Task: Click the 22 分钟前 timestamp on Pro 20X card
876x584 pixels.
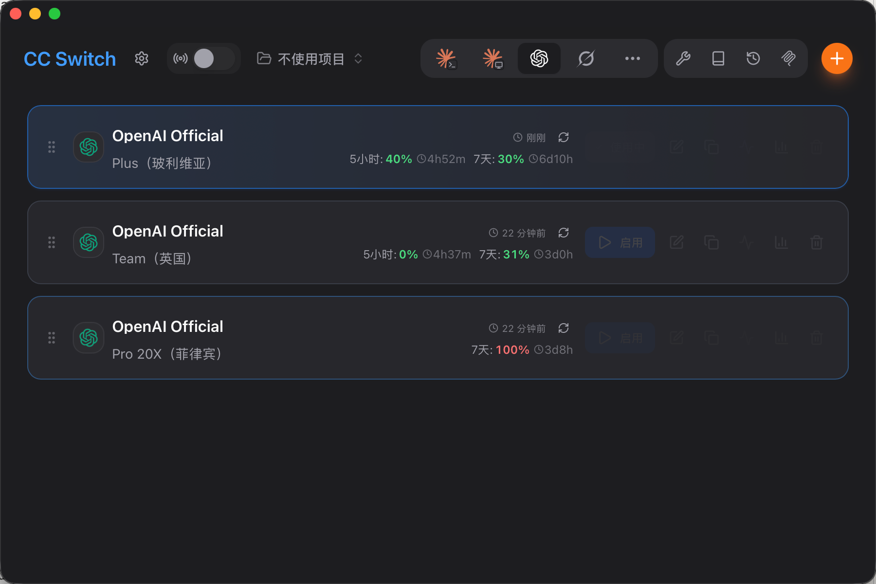Action: coord(517,328)
